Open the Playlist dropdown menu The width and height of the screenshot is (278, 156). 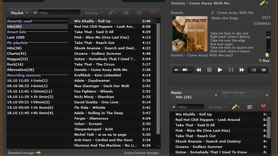19,13
